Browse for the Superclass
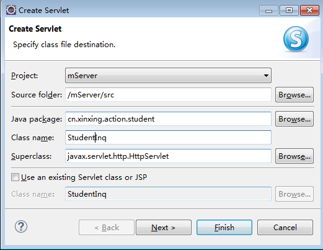Image resolution: width=323 pixels, height=250 pixels. 294,156
